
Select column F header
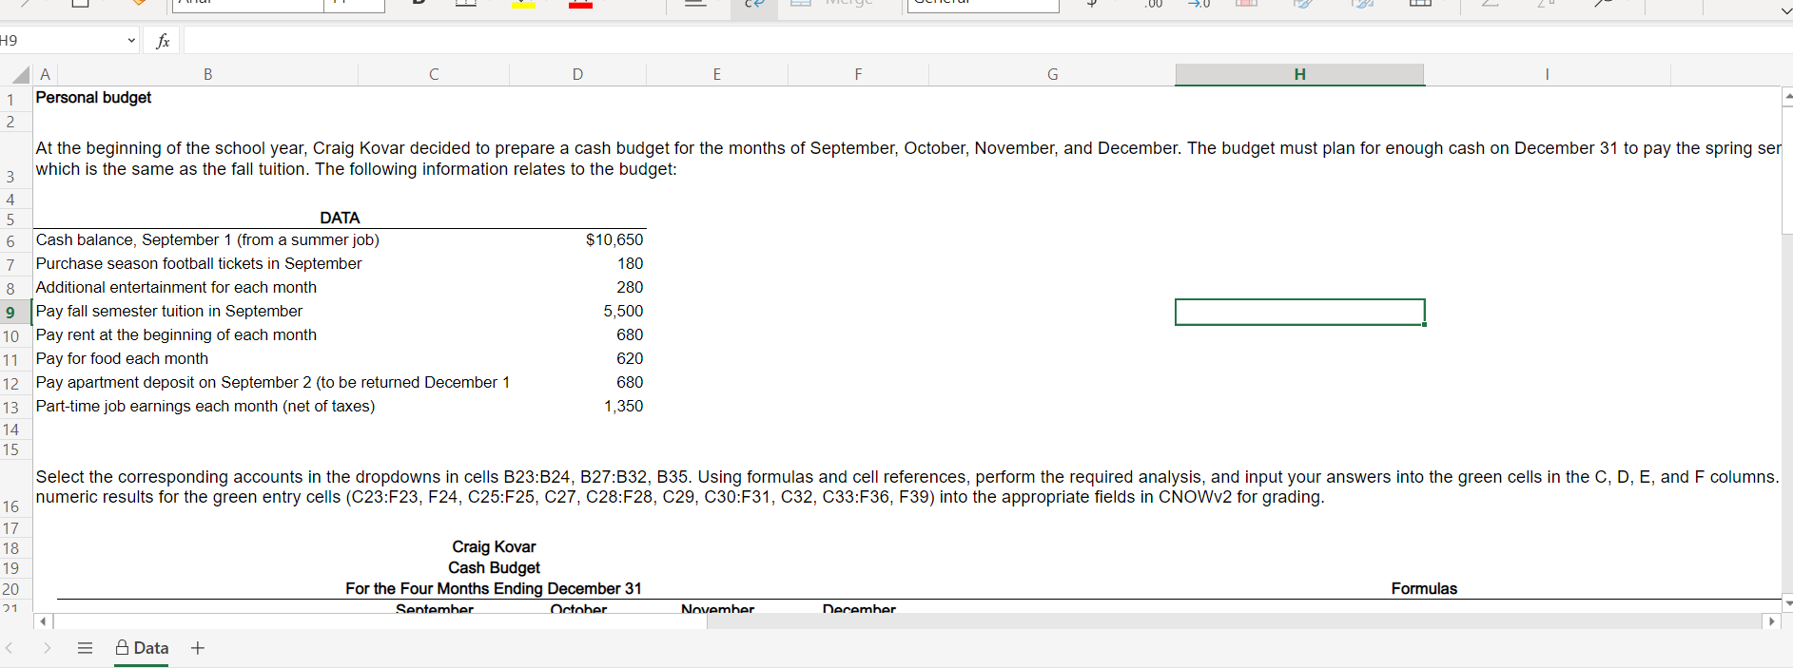click(858, 74)
